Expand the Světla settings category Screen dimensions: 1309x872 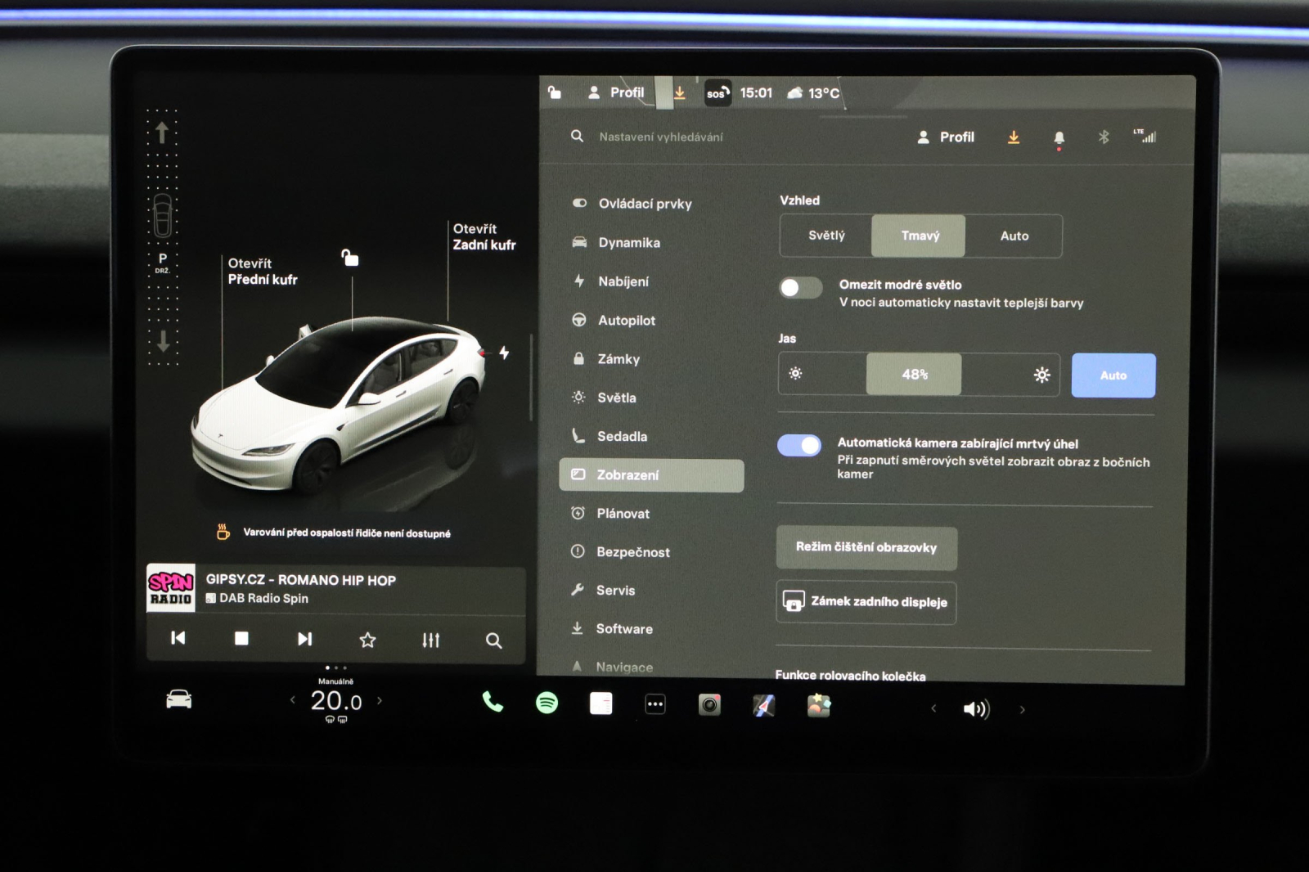(x=618, y=398)
